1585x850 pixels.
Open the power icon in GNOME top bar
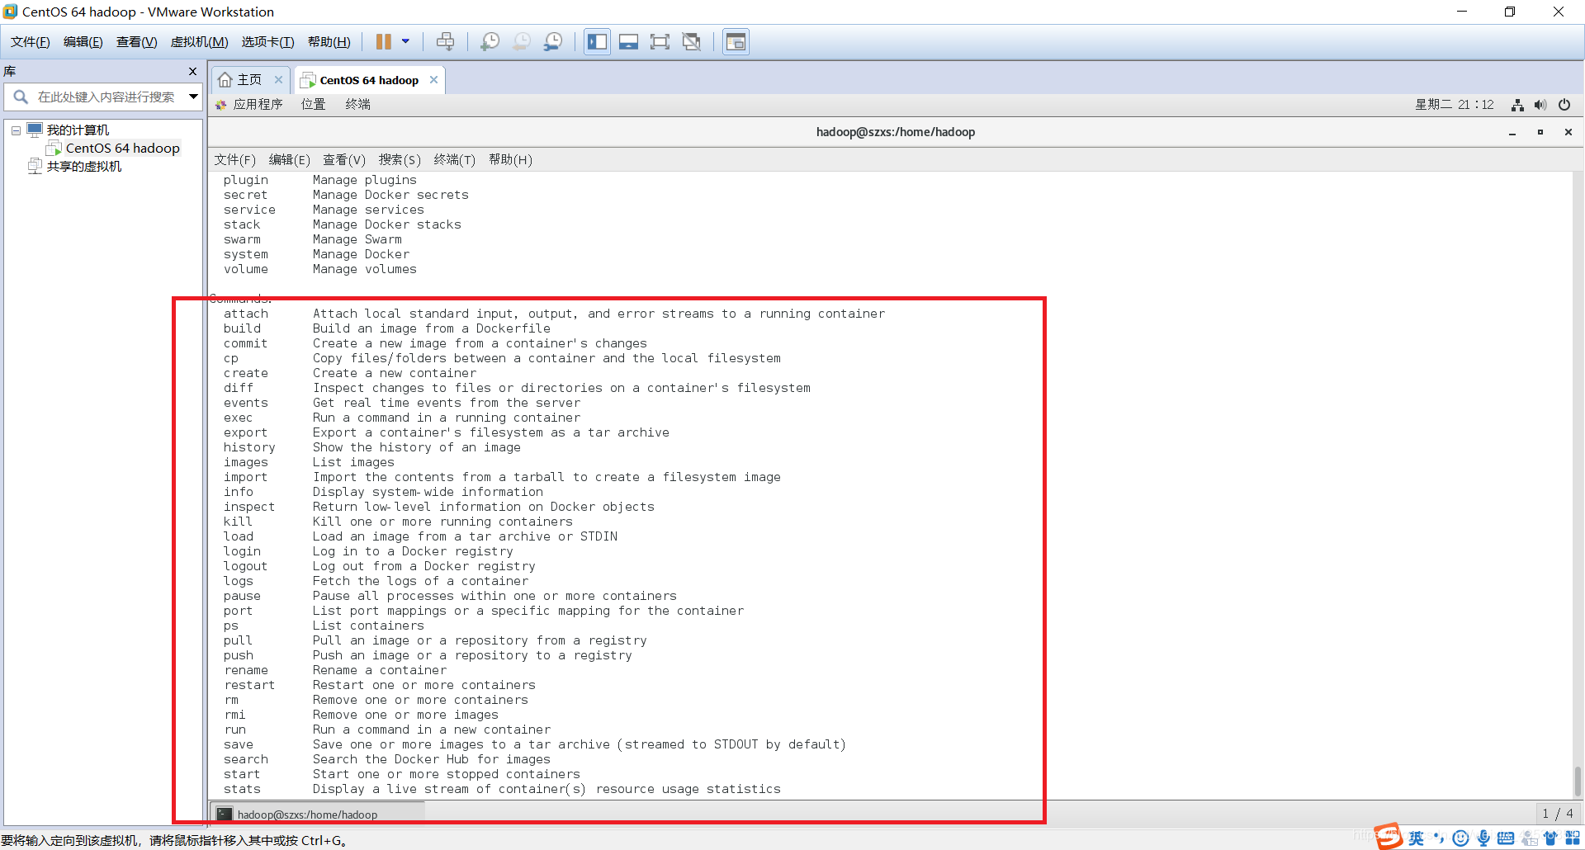tap(1564, 105)
